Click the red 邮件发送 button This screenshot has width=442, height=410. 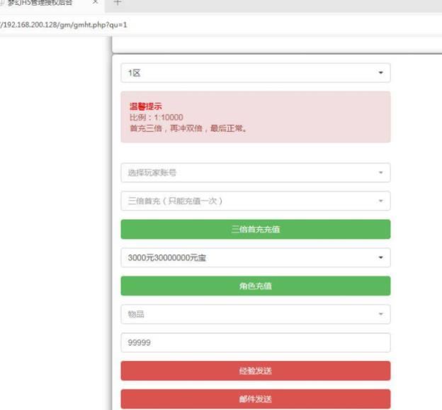(x=255, y=399)
